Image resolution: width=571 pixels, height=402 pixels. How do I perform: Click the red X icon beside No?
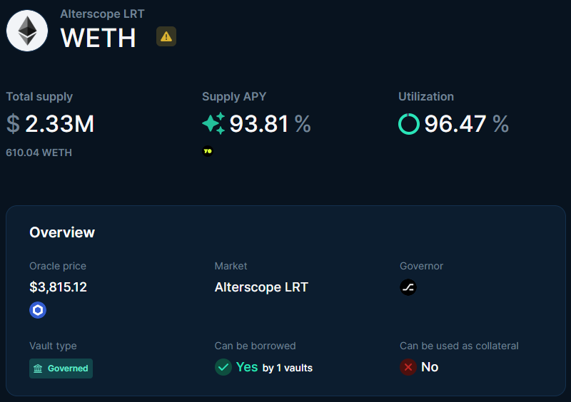408,367
